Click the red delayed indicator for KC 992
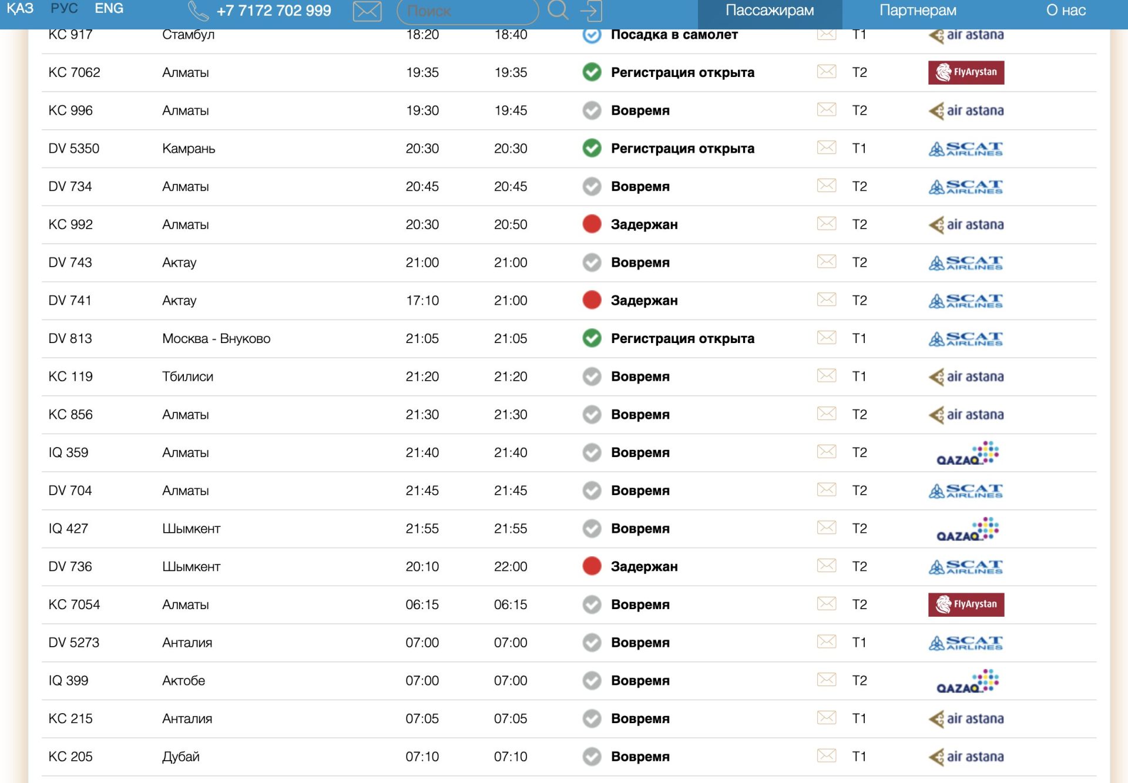This screenshot has width=1128, height=783. click(x=592, y=224)
